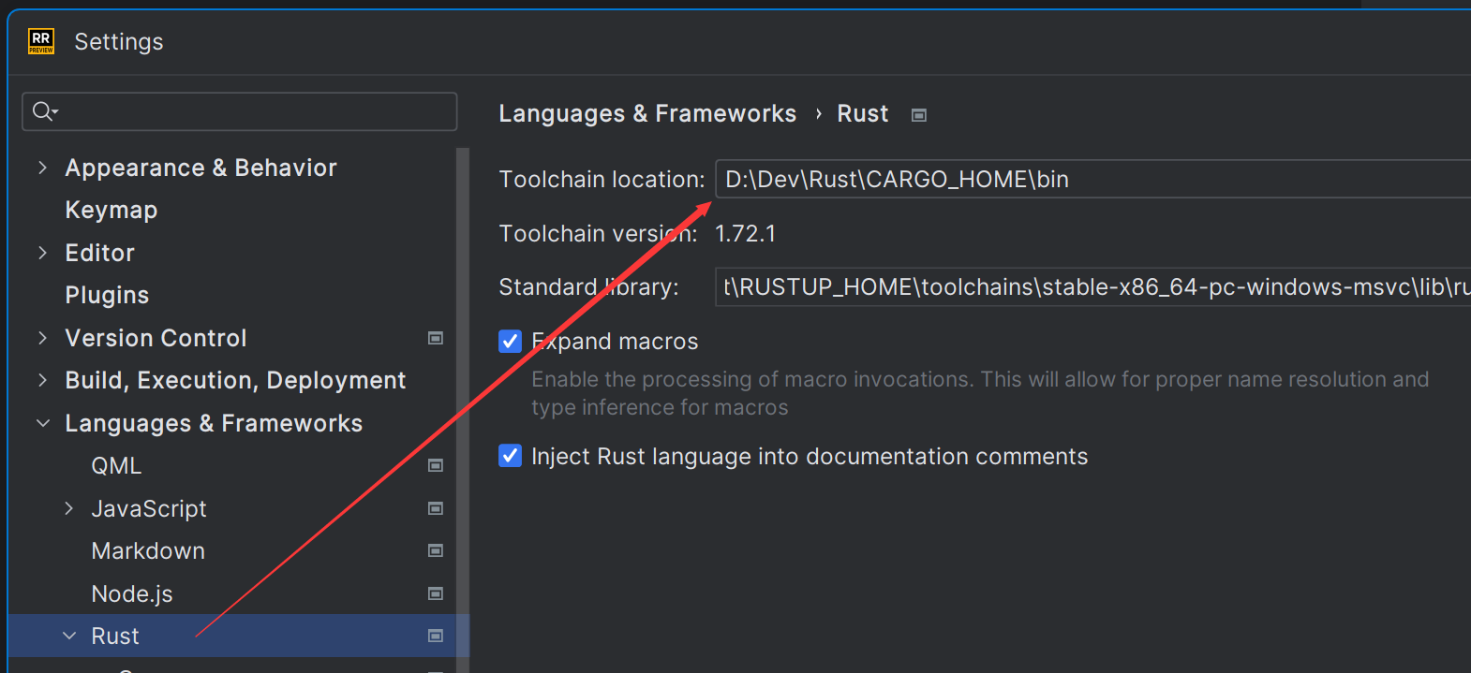This screenshot has height=673, width=1471.
Task: Click project-level icon beside JavaScript
Action: coord(436,508)
